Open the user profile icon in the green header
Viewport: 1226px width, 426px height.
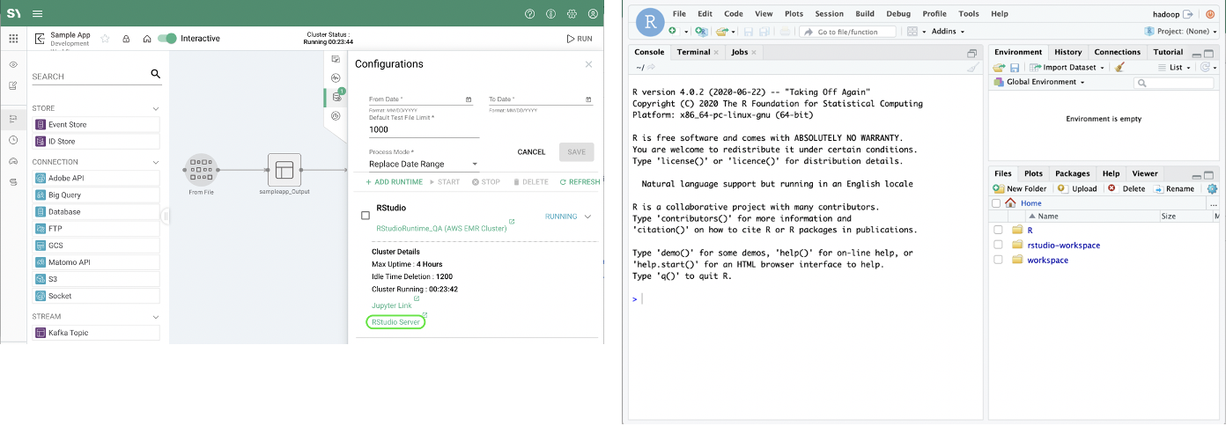[x=594, y=14]
